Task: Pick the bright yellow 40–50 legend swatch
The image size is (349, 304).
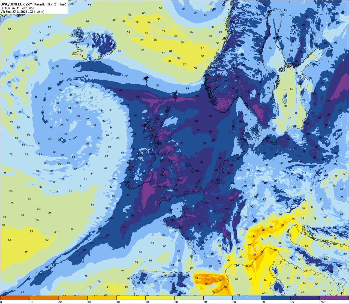Action: click(x=131, y=298)
